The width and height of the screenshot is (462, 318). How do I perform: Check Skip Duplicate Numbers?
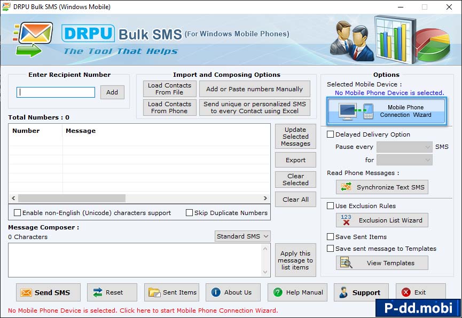[x=190, y=212]
